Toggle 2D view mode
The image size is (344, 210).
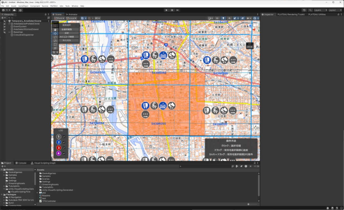pos(217,18)
